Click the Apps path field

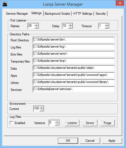(x=74, y=75)
